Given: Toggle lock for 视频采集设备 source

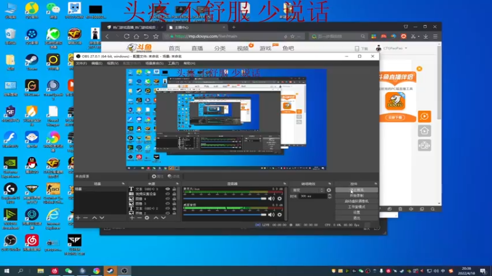Looking at the screenshot, I should 174,194.
